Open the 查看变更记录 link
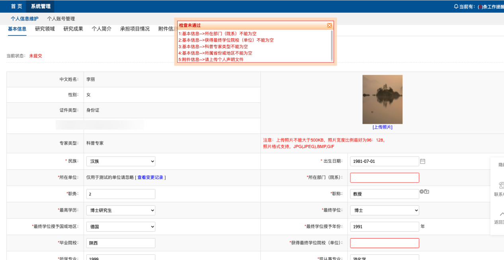 click(x=150, y=178)
